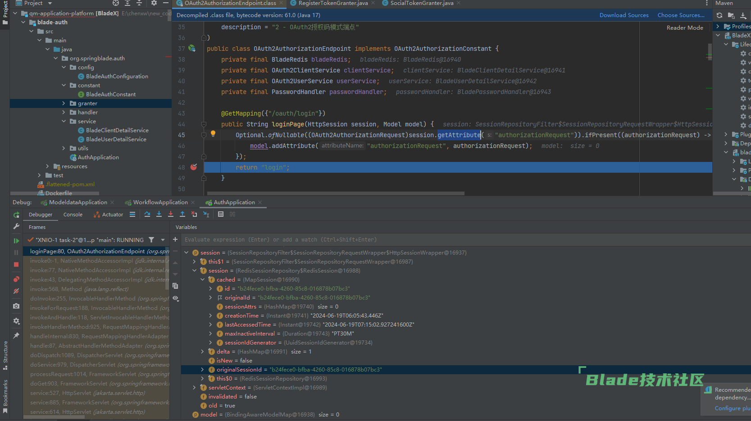Step out blue up arrow
This screenshot has width=751, height=421.
click(x=182, y=215)
